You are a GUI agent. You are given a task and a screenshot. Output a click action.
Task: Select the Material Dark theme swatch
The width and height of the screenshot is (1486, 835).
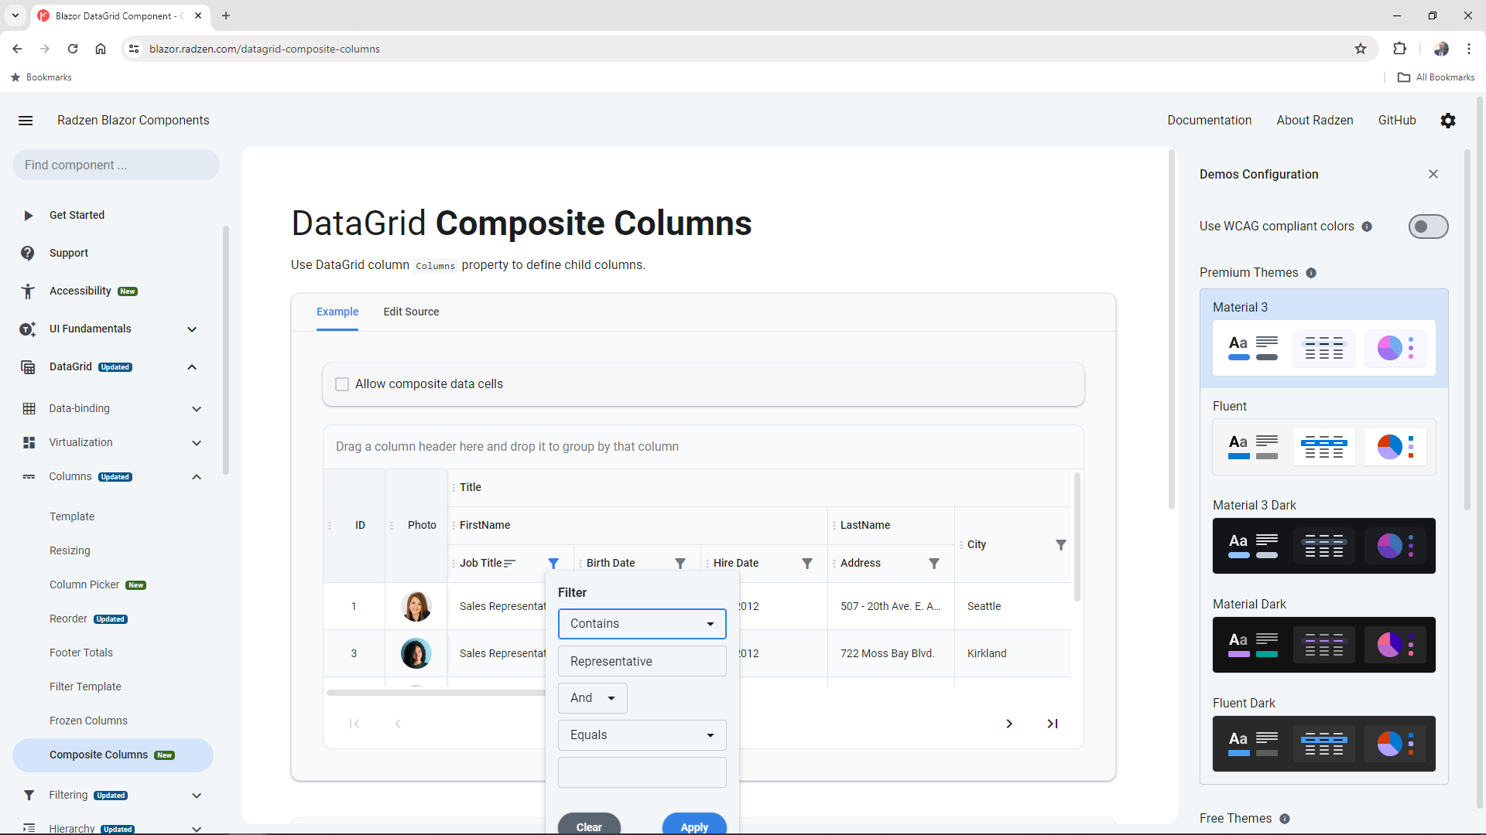1323,645
